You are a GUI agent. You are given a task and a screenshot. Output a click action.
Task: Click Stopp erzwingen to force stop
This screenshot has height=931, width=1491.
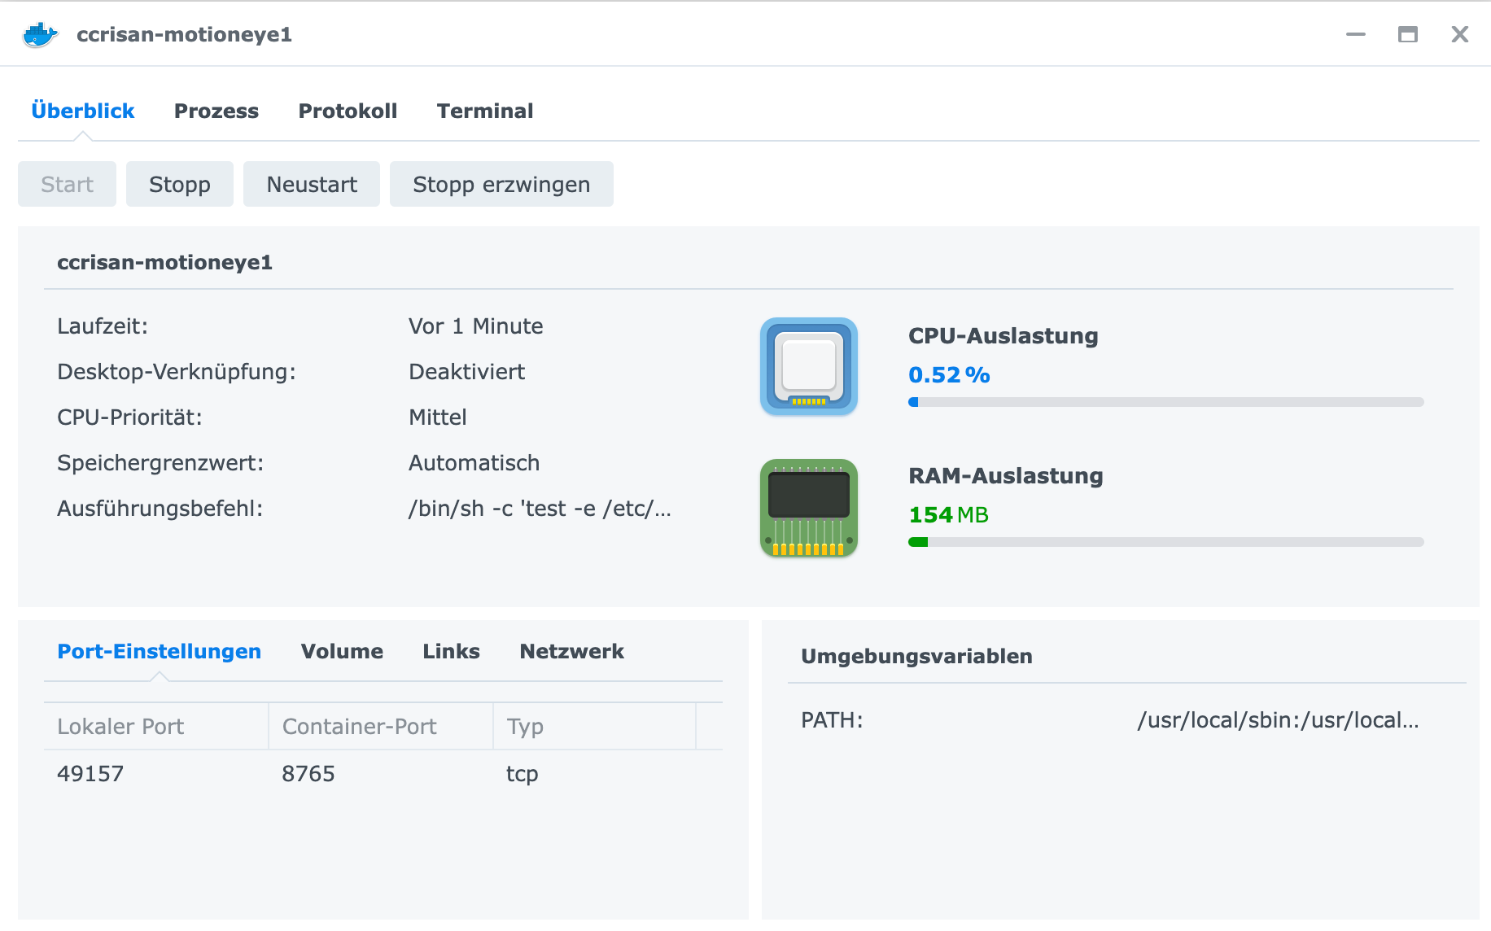coord(501,185)
